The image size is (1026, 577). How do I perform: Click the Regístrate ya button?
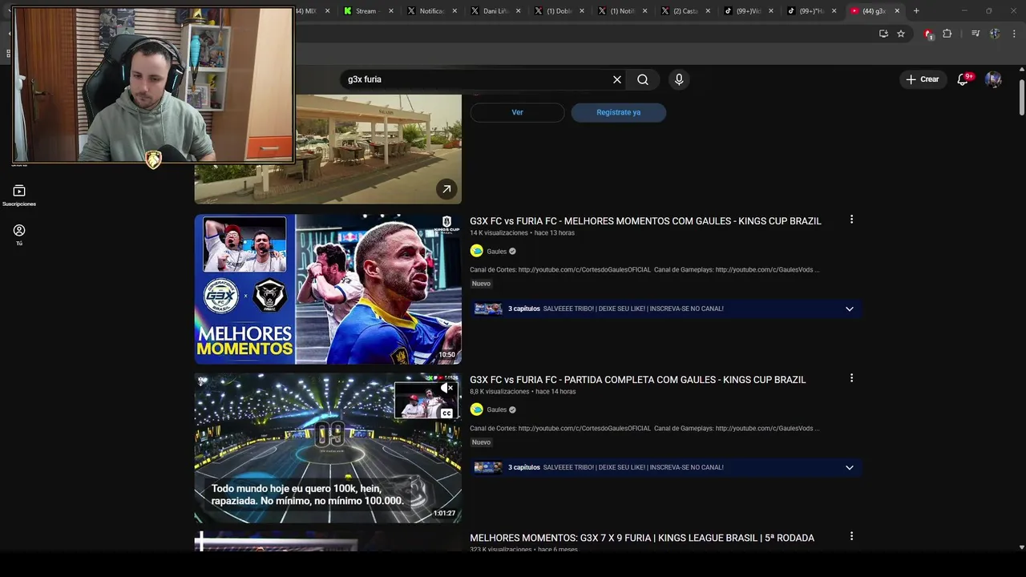coord(618,112)
